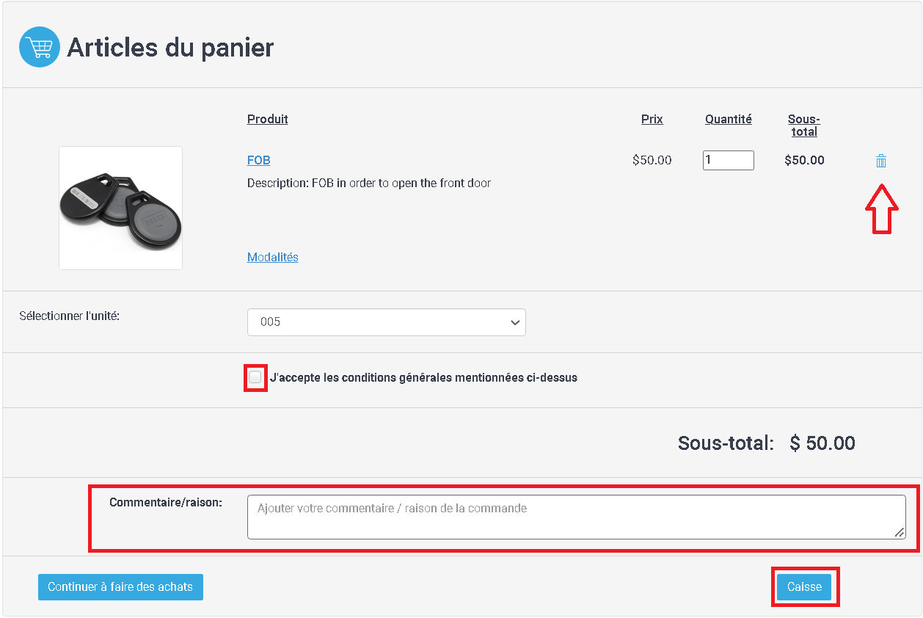This screenshot has height=618, width=923.
Task: Click Continuer à faire des achats button
Action: [x=120, y=587]
